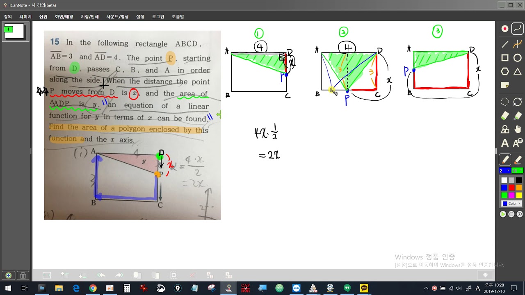Choose the rectangle shape tool
This screenshot has width=525, height=295.
[505, 58]
